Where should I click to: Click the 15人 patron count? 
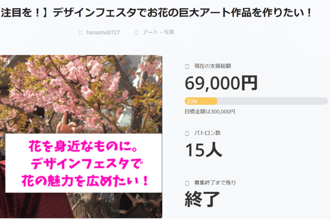click(x=204, y=150)
